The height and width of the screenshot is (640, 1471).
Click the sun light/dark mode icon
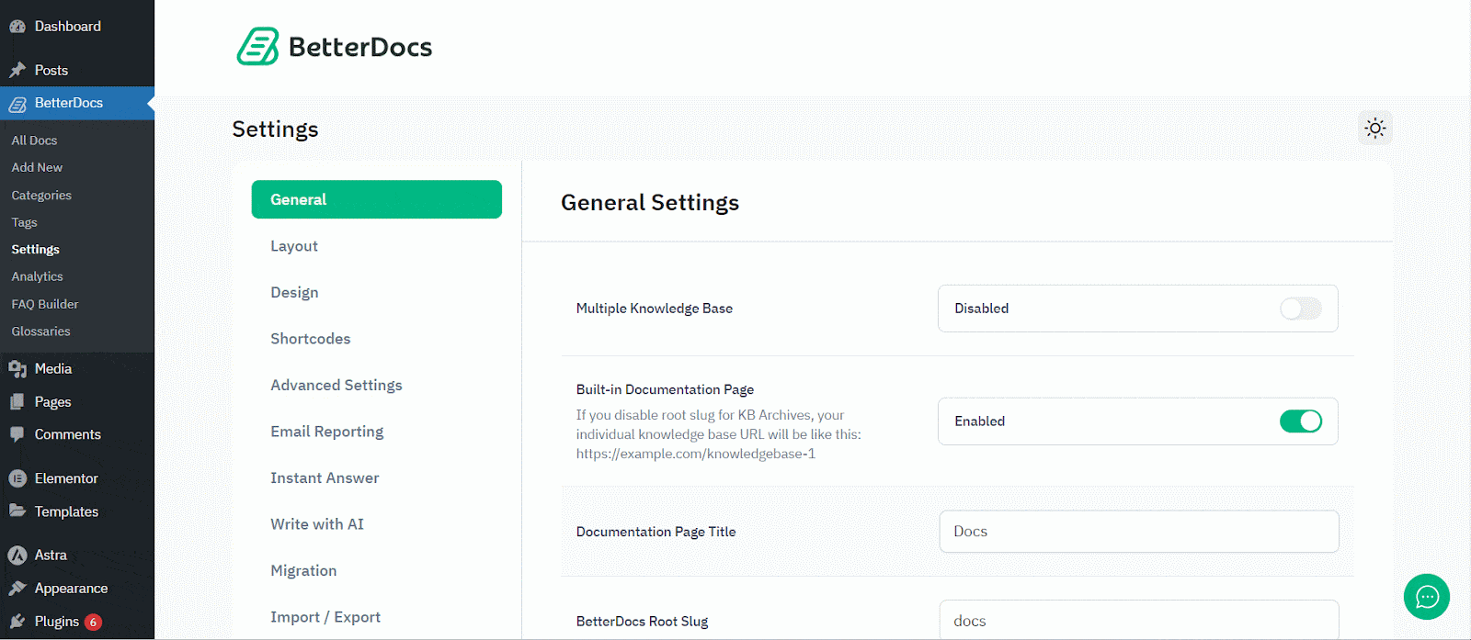click(1374, 129)
